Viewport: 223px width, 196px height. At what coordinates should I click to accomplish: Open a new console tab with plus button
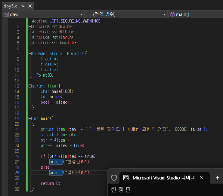pos(218,178)
